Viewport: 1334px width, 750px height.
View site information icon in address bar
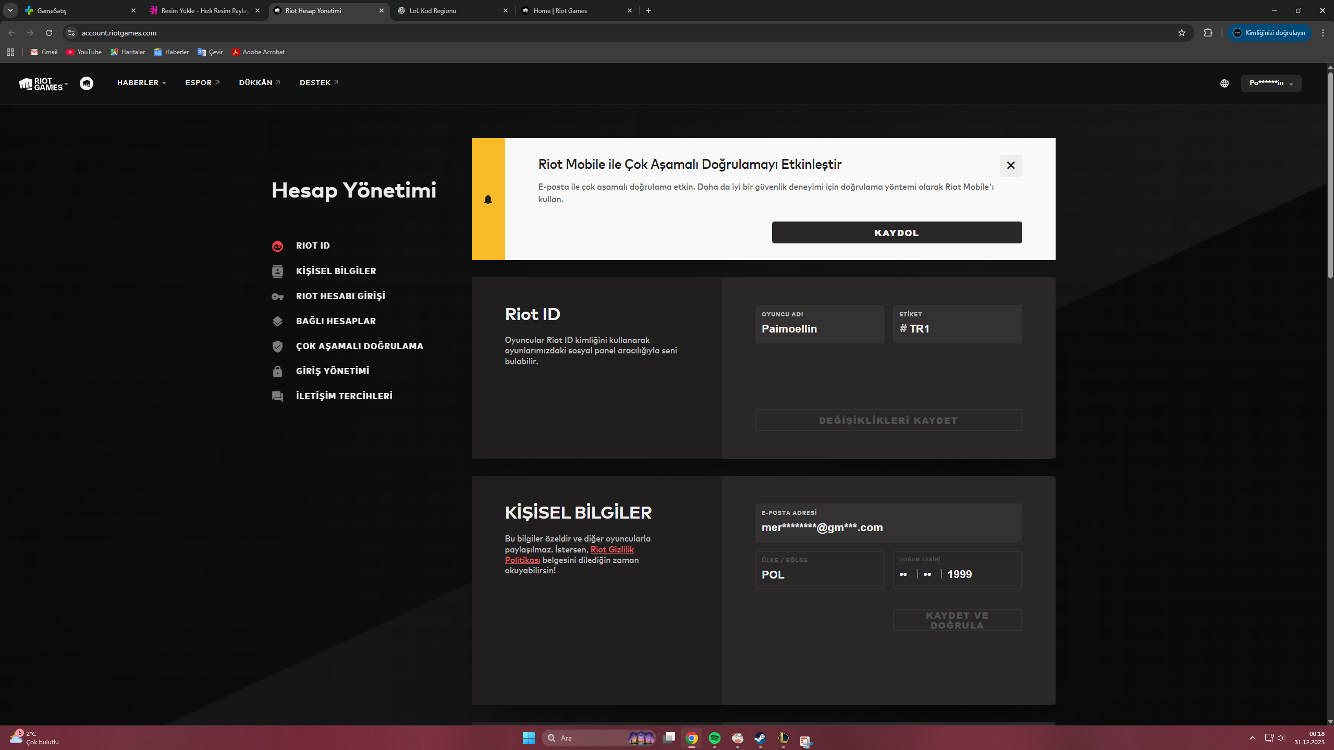pos(71,33)
